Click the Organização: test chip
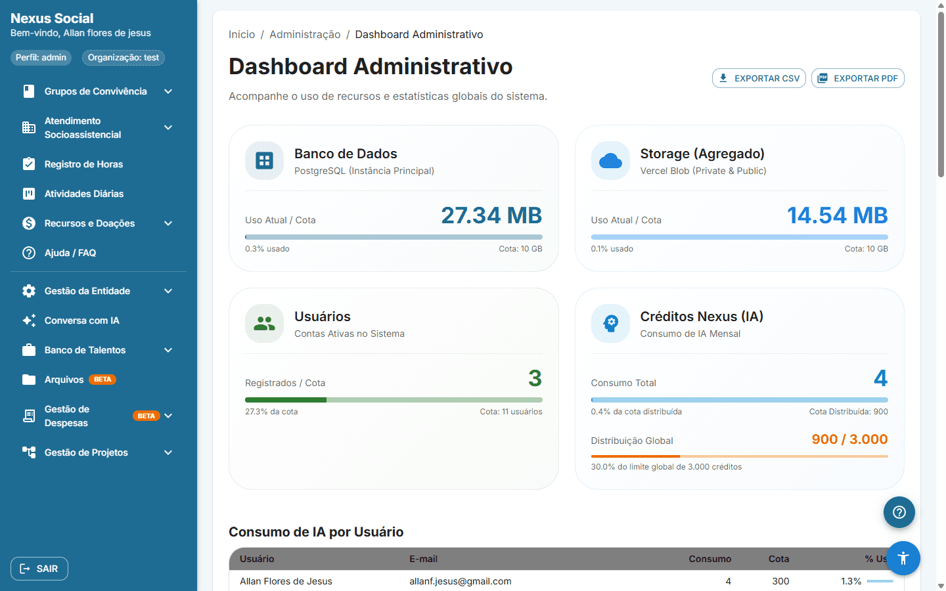 (x=124, y=58)
